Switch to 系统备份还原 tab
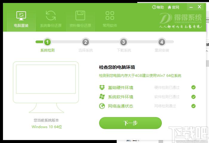This screenshot has height=143, width=209. [51, 20]
